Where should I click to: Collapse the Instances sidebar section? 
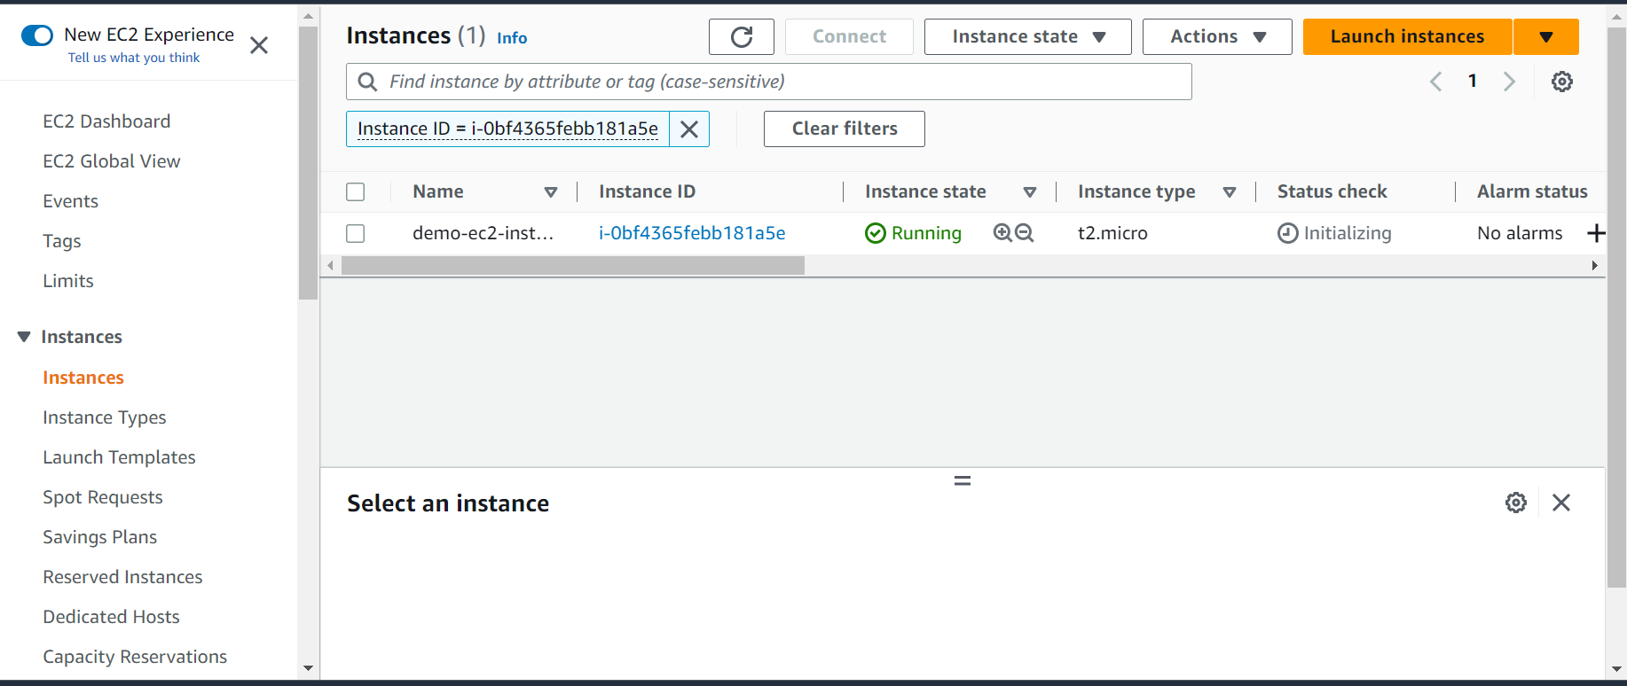[24, 337]
